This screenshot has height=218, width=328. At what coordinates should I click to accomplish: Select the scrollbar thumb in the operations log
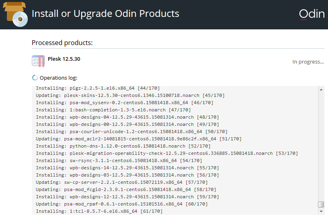[321, 204]
